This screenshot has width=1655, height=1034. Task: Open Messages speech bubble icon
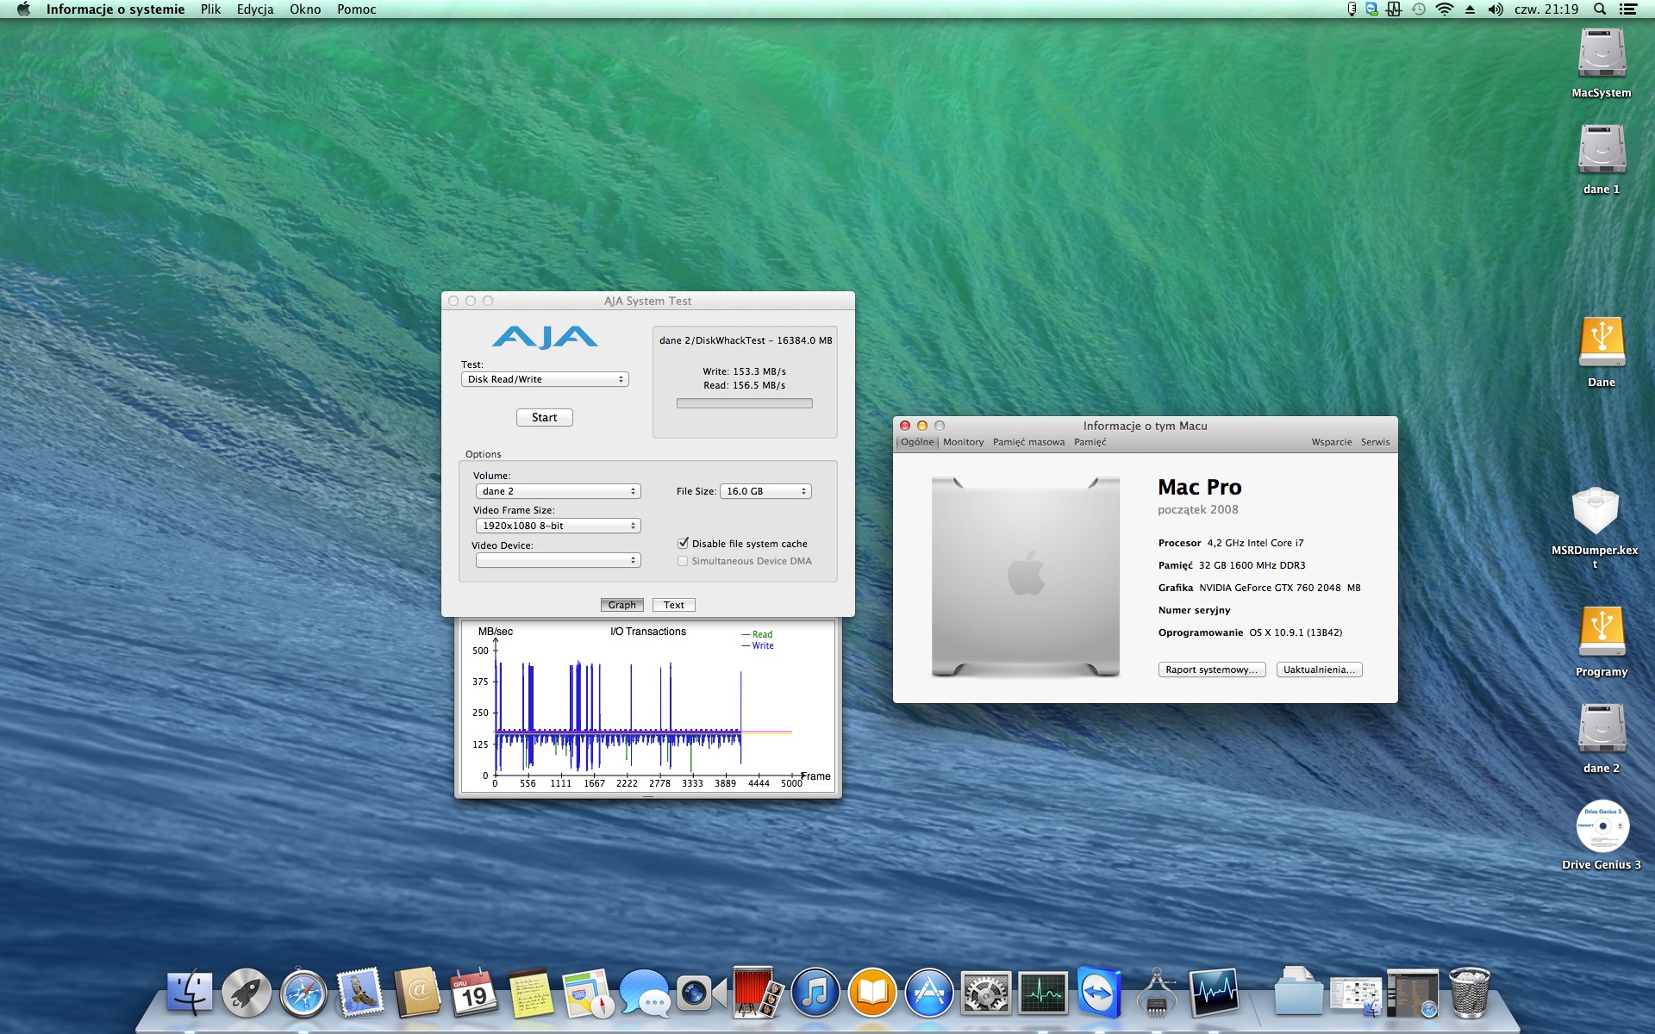[x=645, y=993]
